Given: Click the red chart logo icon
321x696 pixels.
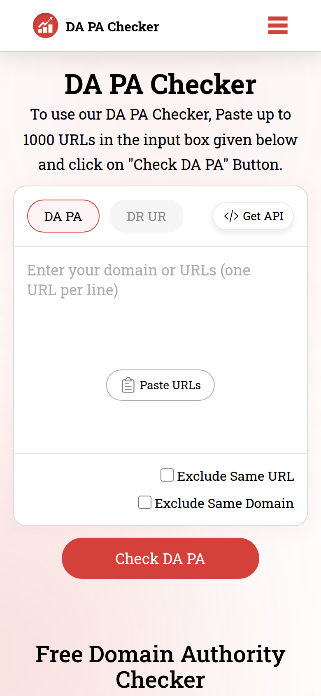Looking at the screenshot, I should pos(46,26).
